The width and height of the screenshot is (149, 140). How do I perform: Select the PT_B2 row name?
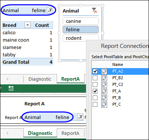pos(117,78)
